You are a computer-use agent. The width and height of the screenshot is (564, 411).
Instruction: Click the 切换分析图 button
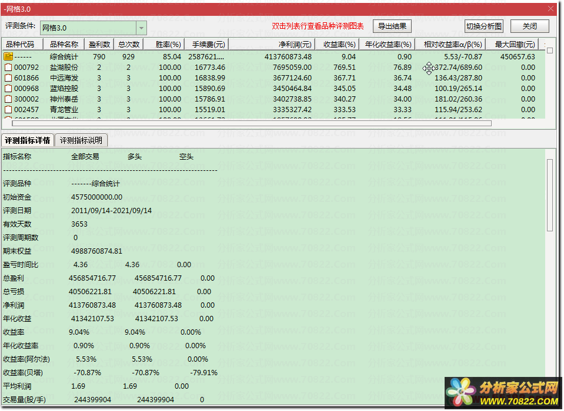pyautogui.click(x=484, y=26)
